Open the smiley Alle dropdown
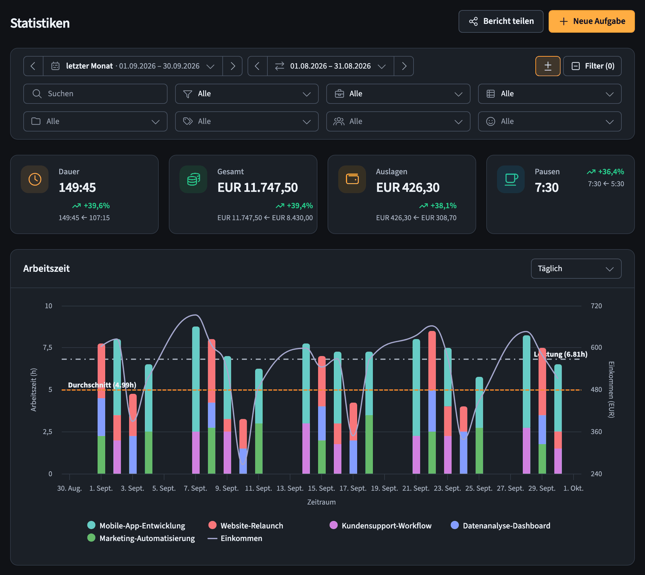Viewport: 645px width, 575px height. point(550,122)
